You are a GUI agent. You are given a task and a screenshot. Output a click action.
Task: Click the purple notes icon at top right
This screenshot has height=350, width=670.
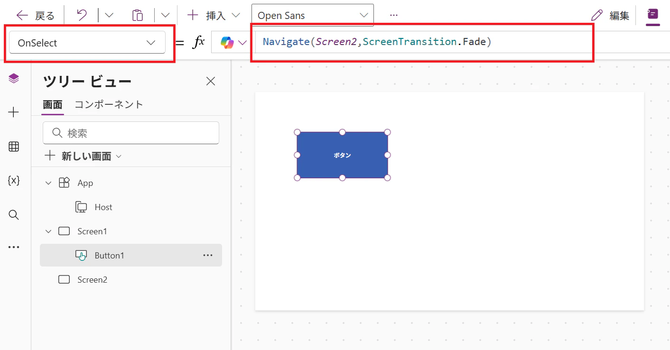[653, 14]
